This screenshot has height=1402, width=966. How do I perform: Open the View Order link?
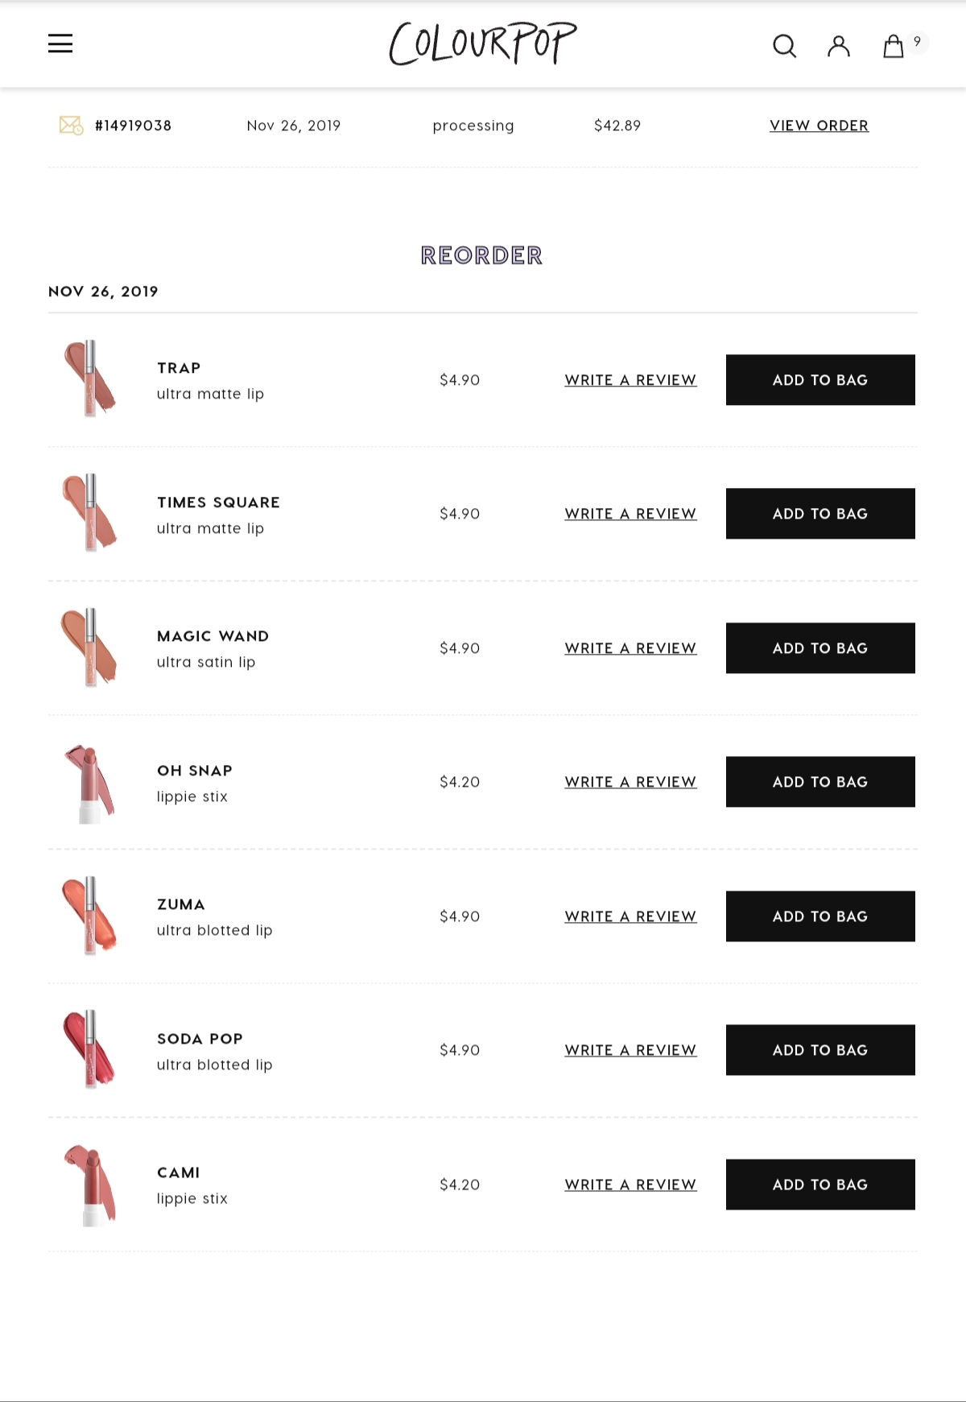tap(819, 126)
